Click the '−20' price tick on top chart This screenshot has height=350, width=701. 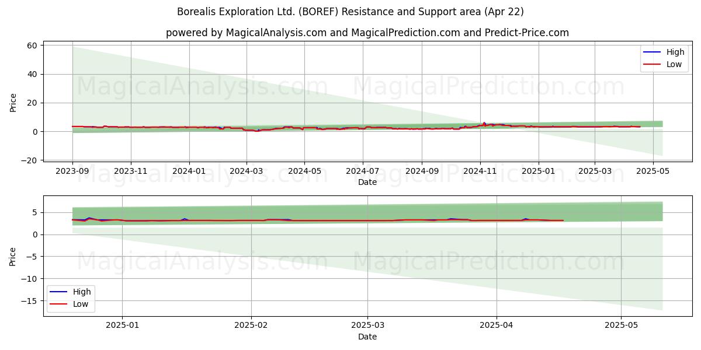(30, 160)
